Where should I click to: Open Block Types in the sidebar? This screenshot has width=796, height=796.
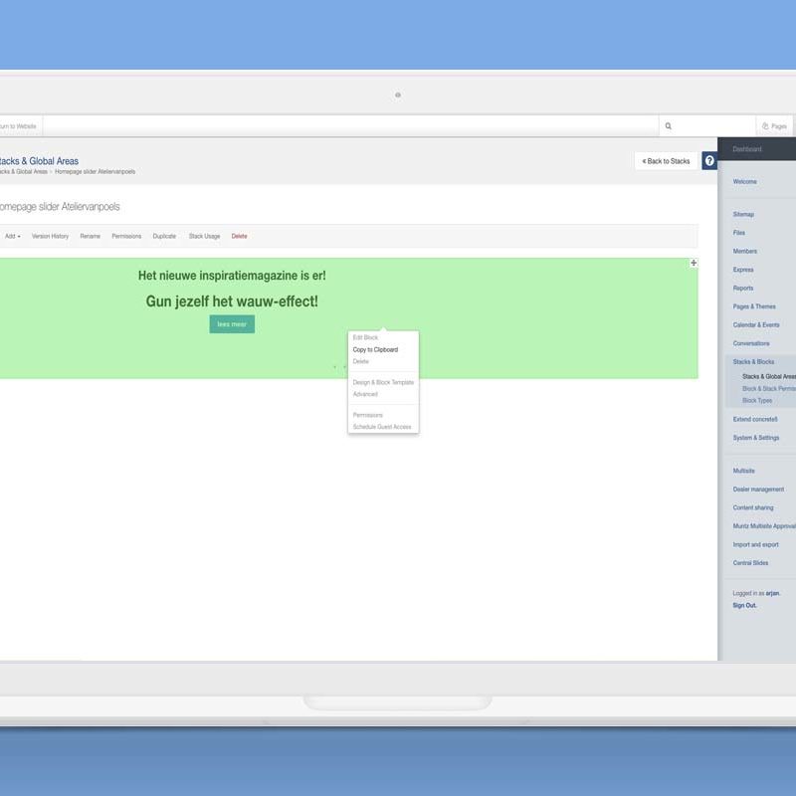(x=757, y=400)
